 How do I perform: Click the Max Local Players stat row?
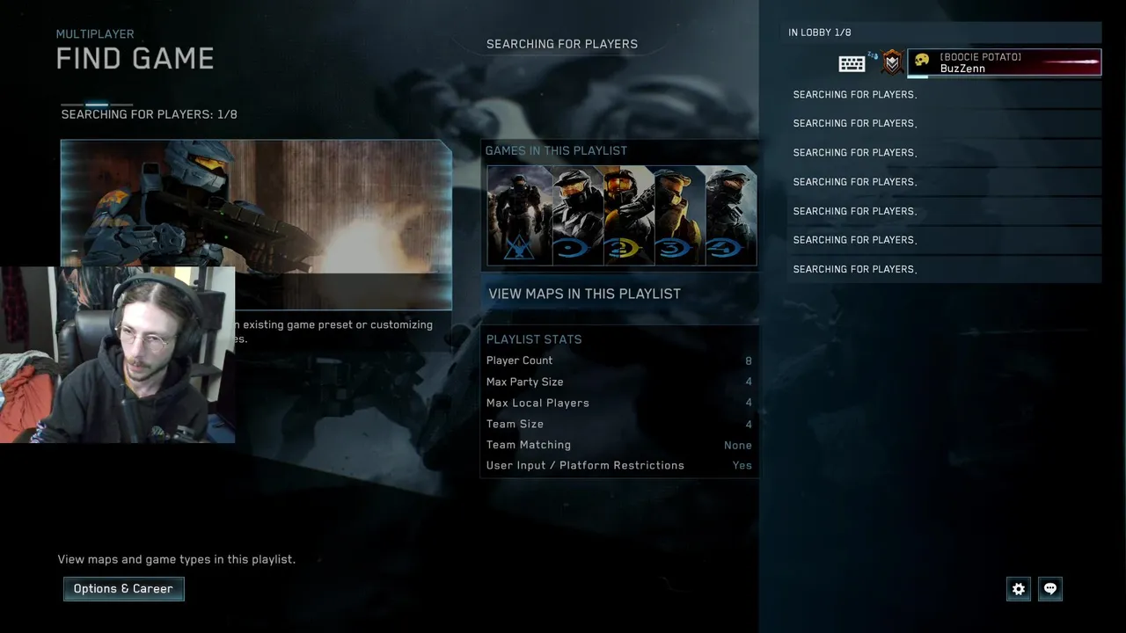point(619,403)
